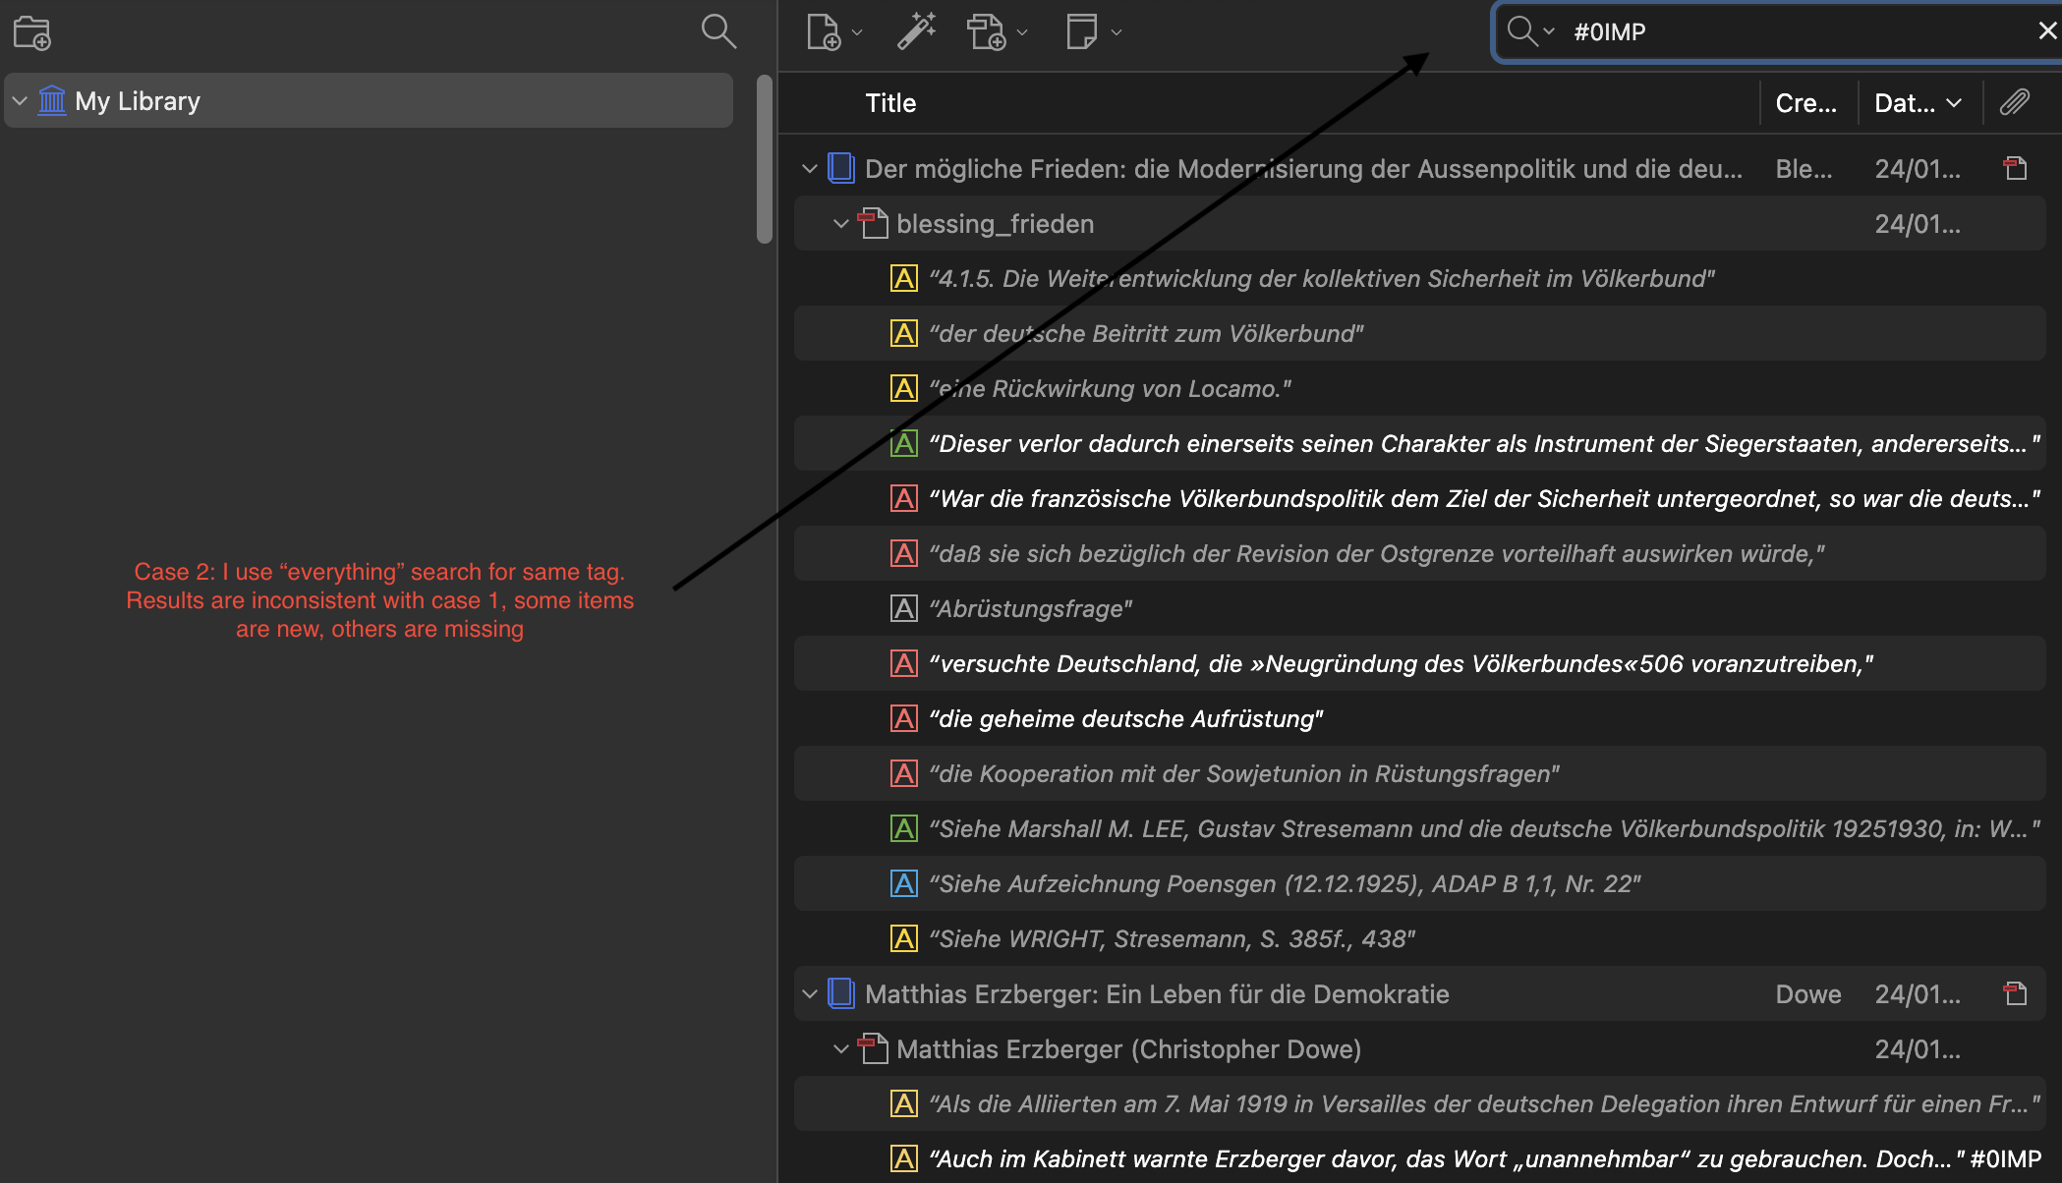The height and width of the screenshot is (1183, 2062).
Task: Select blue annotation about Aufzeichnung Poensgen
Action: pyautogui.click(x=1283, y=883)
